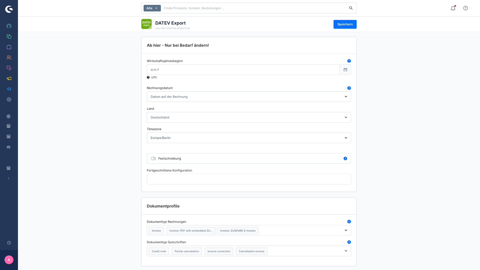Show help for Wirtschaftsjahresbeginn
480x270 pixels.
click(349, 61)
